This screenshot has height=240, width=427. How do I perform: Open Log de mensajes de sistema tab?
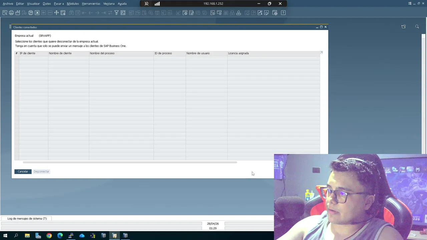click(27, 219)
